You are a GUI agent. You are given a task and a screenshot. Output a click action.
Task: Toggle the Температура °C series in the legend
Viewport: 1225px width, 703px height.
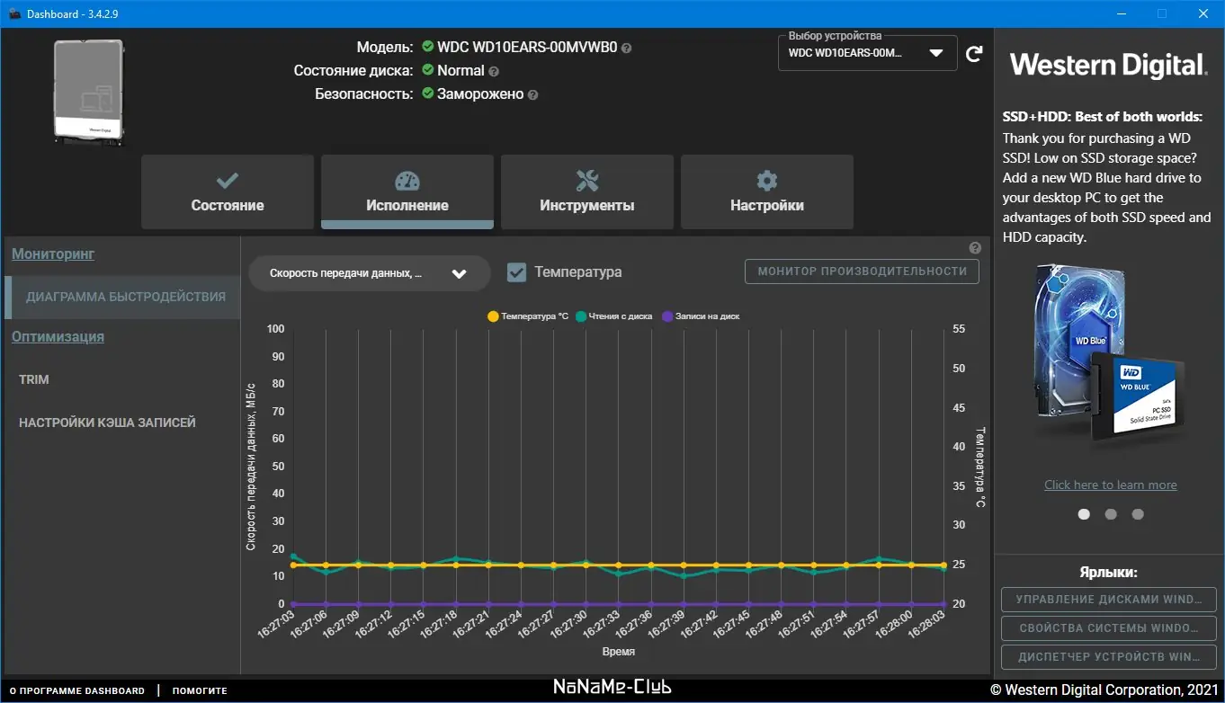click(x=528, y=316)
